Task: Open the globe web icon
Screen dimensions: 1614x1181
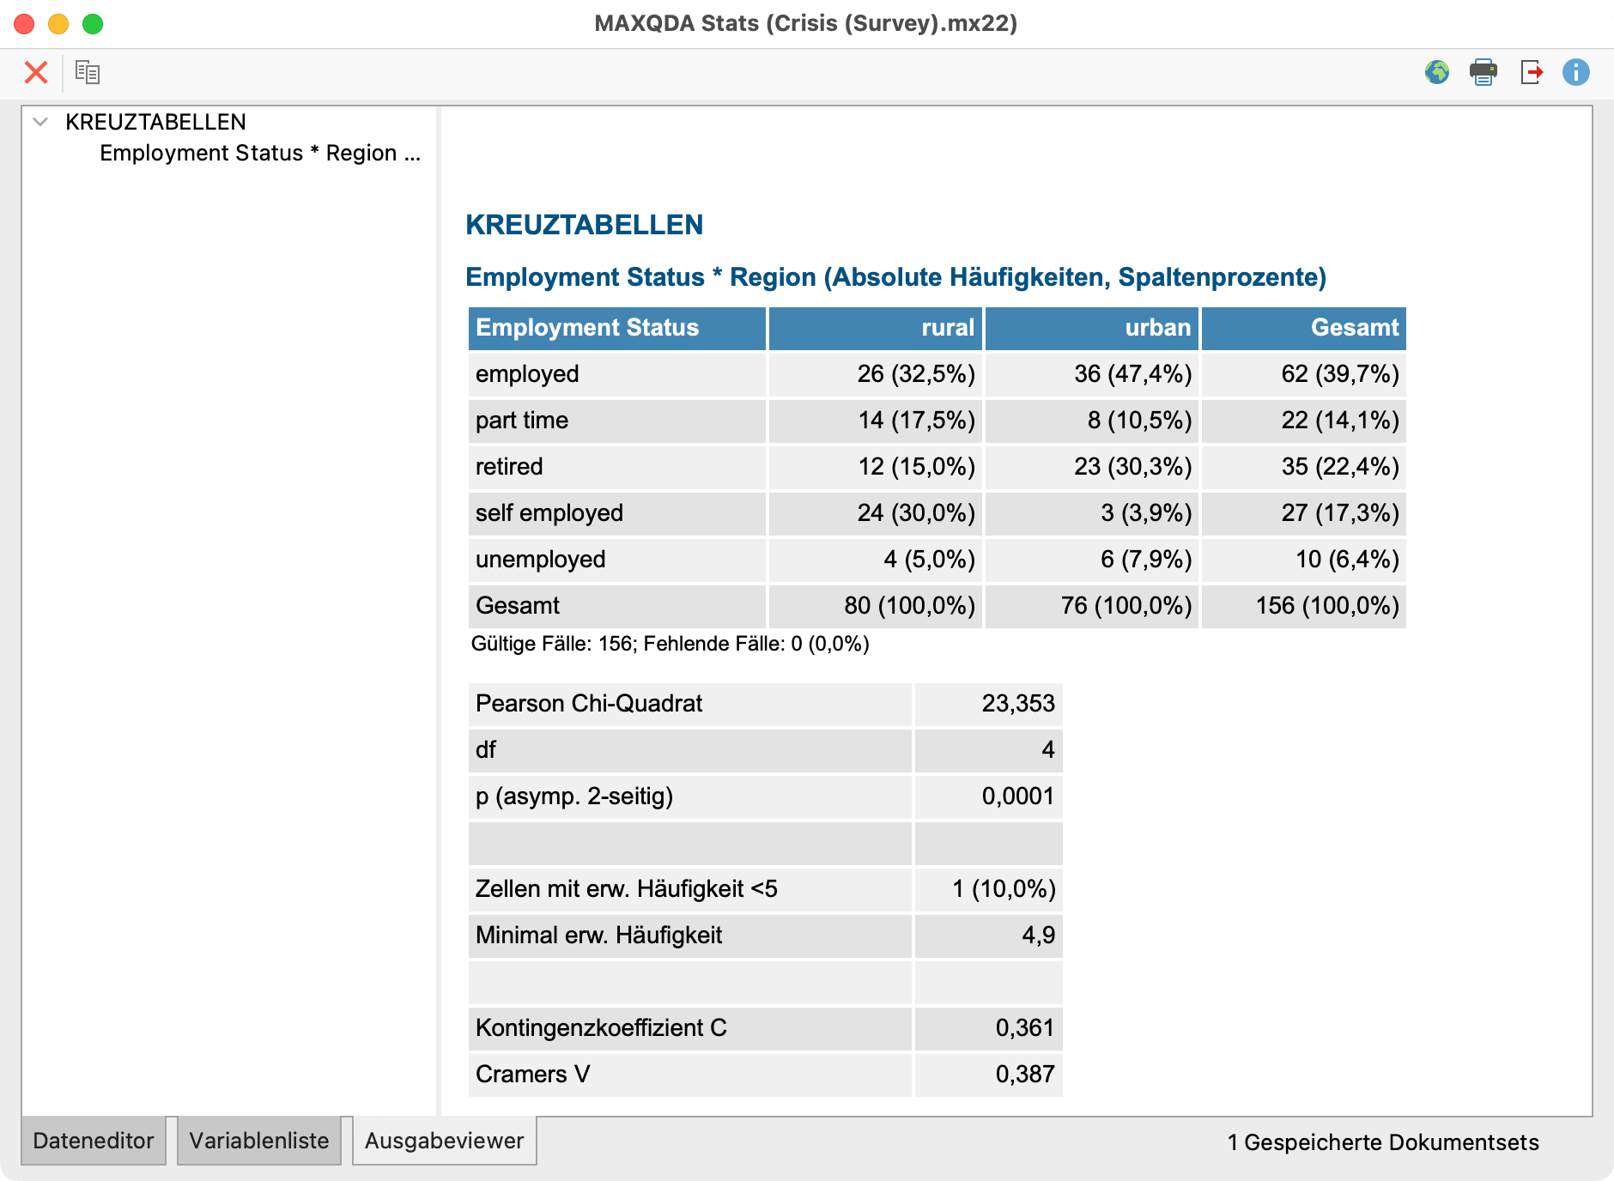Action: pyautogui.click(x=1437, y=72)
